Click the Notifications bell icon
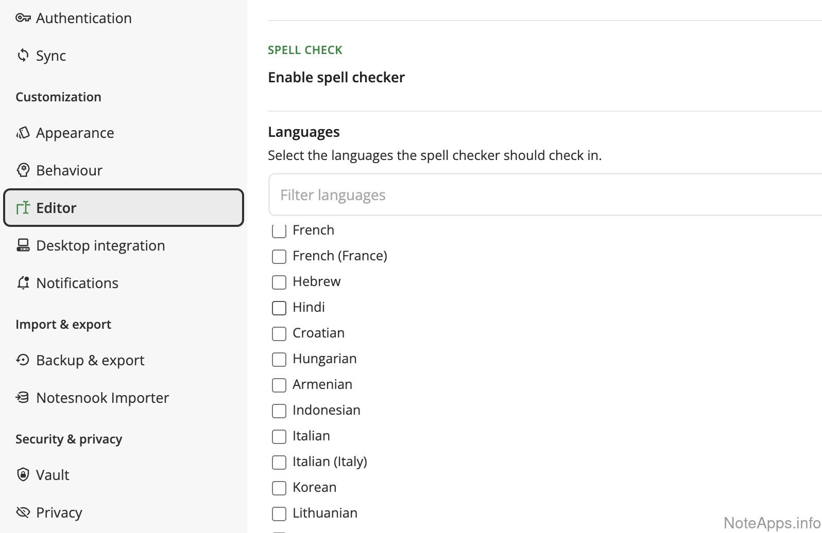The width and height of the screenshot is (822, 533). tap(23, 283)
